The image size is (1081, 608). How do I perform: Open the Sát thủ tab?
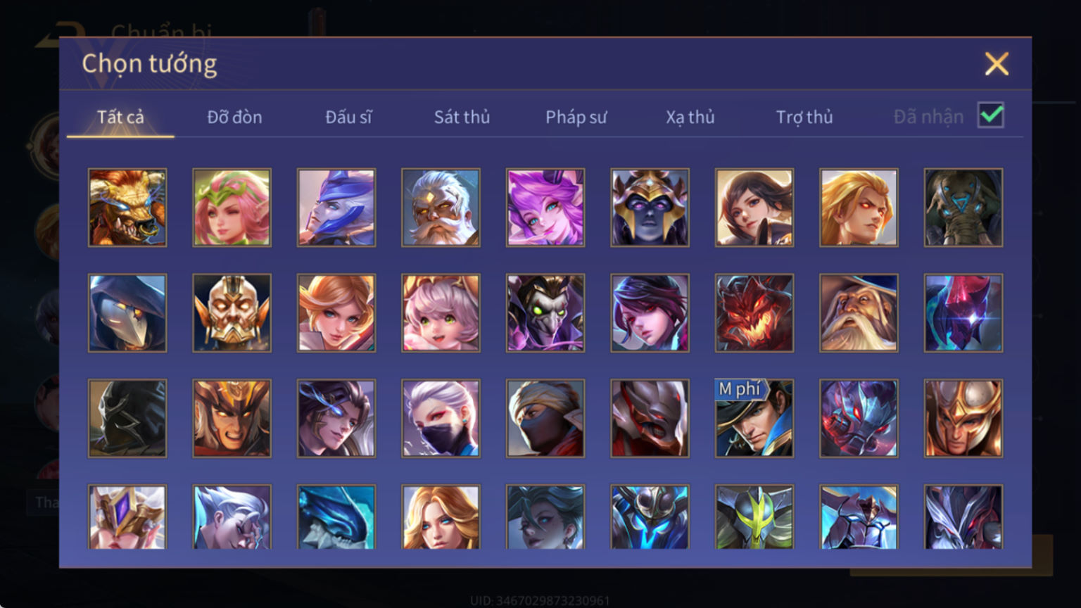462,117
